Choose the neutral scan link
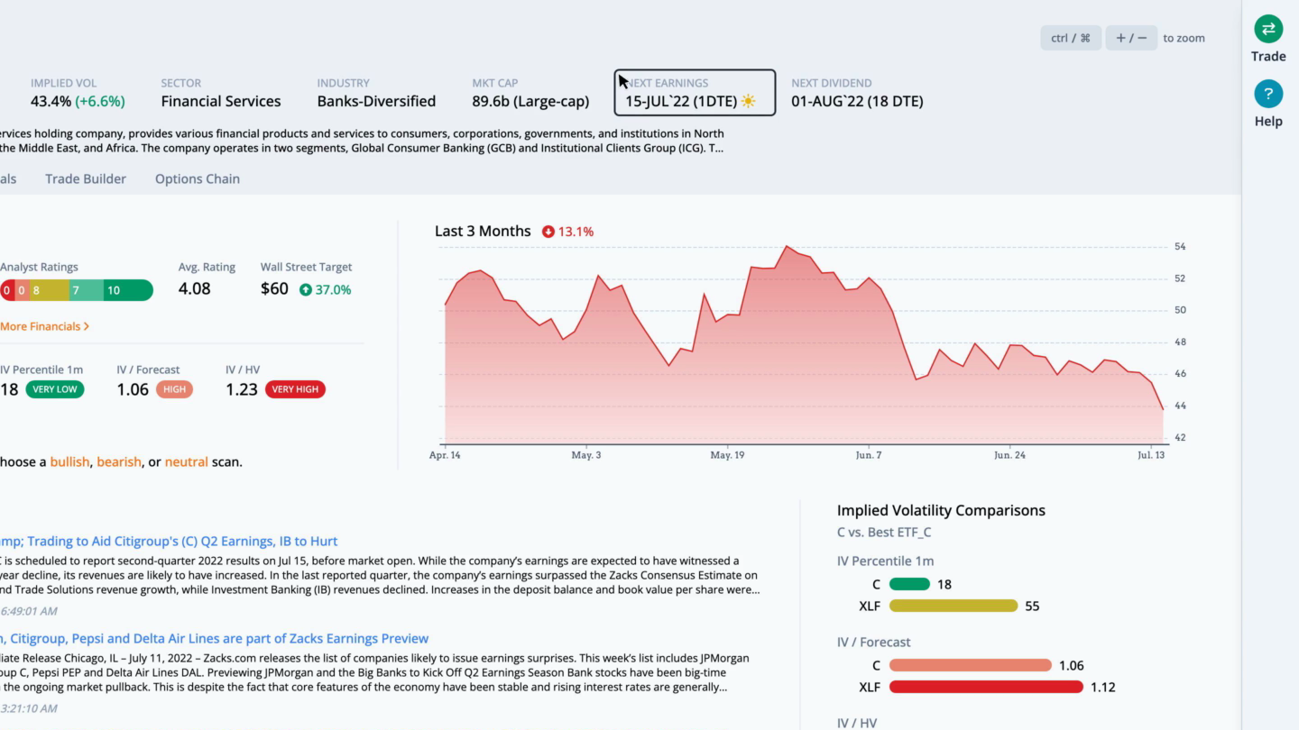The height and width of the screenshot is (730, 1299). tap(186, 461)
